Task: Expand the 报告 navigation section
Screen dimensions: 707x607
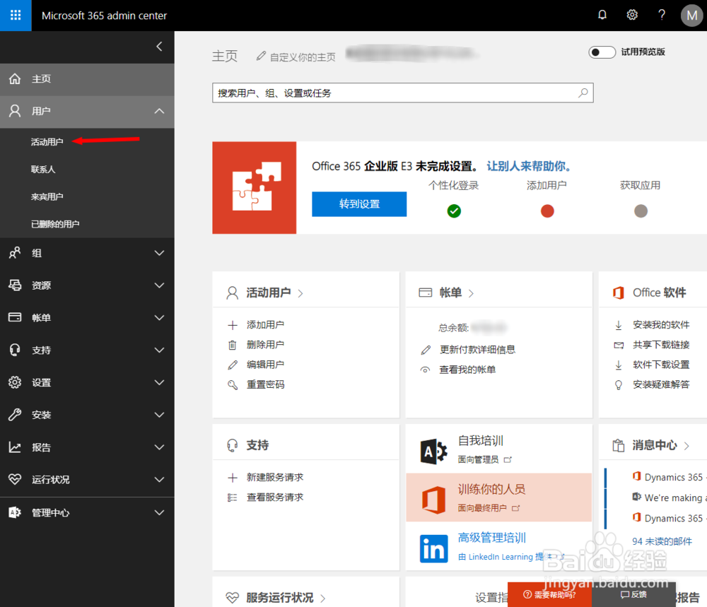Action: (159, 447)
